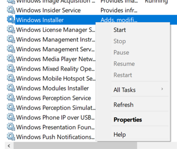
Task: Select the Windows Insider Service row
Action: click(48, 10)
